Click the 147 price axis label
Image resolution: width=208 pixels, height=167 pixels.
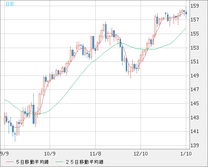pyautogui.click(x=195, y=89)
